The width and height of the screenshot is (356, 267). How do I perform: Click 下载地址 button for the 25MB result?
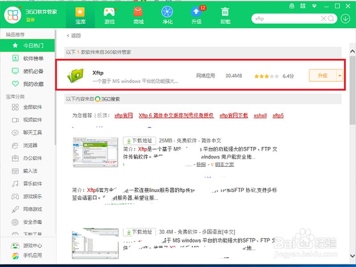pos(139,141)
